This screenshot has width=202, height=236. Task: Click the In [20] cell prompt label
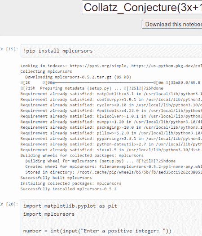pyautogui.click(x=9, y=204)
